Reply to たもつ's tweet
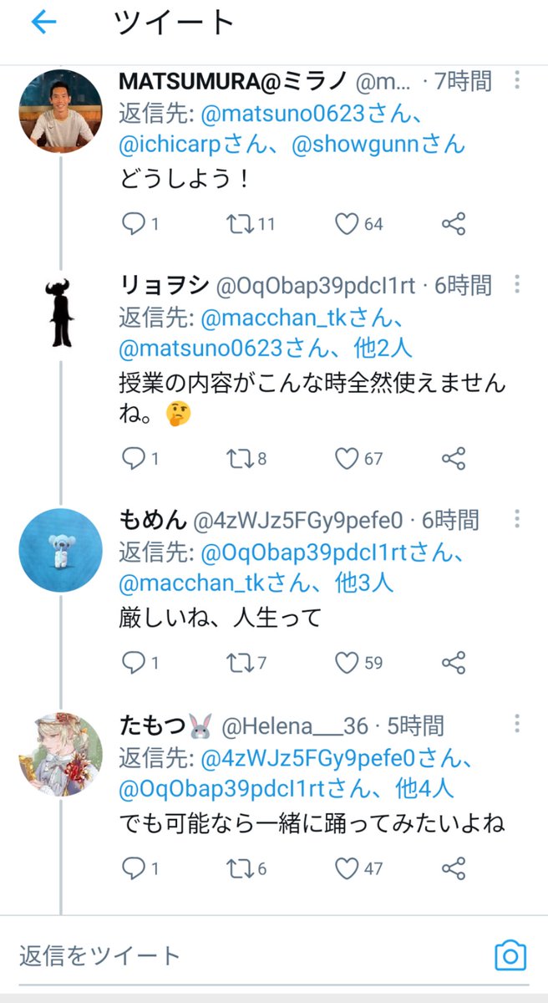 (x=133, y=868)
